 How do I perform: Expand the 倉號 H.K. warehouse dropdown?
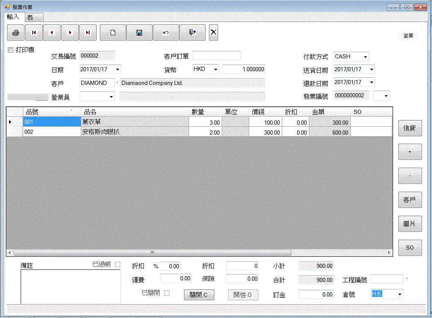click(400, 294)
